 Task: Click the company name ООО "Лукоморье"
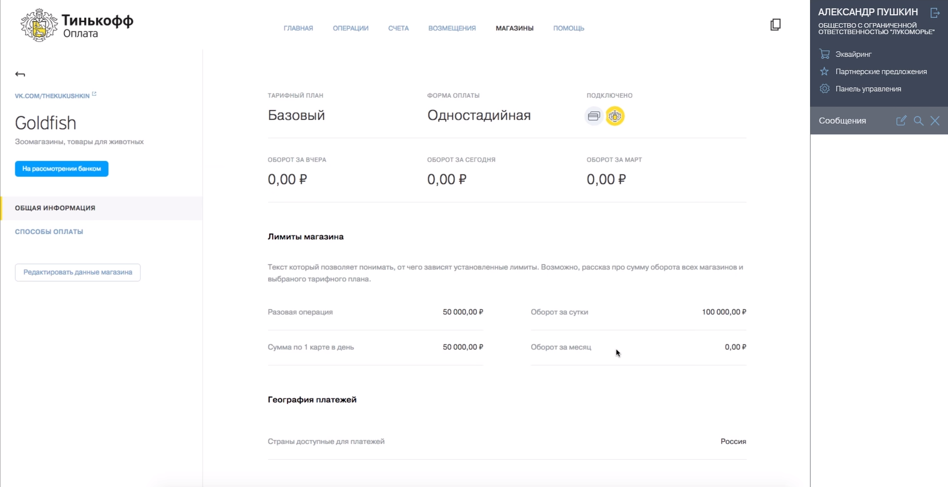(x=876, y=29)
